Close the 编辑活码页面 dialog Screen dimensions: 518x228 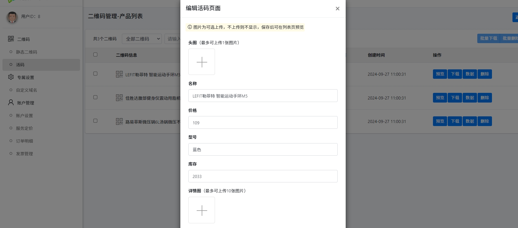point(337,9)
